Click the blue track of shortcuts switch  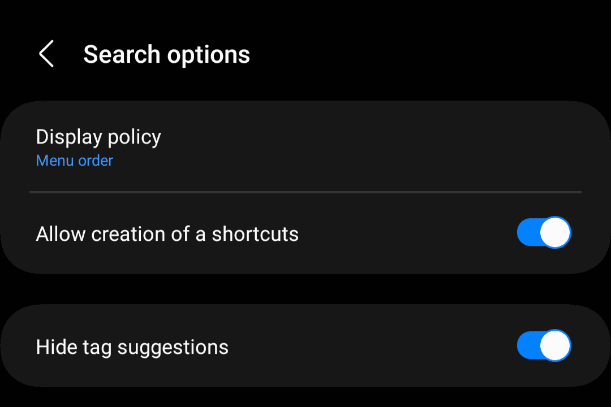coord(527,233)
